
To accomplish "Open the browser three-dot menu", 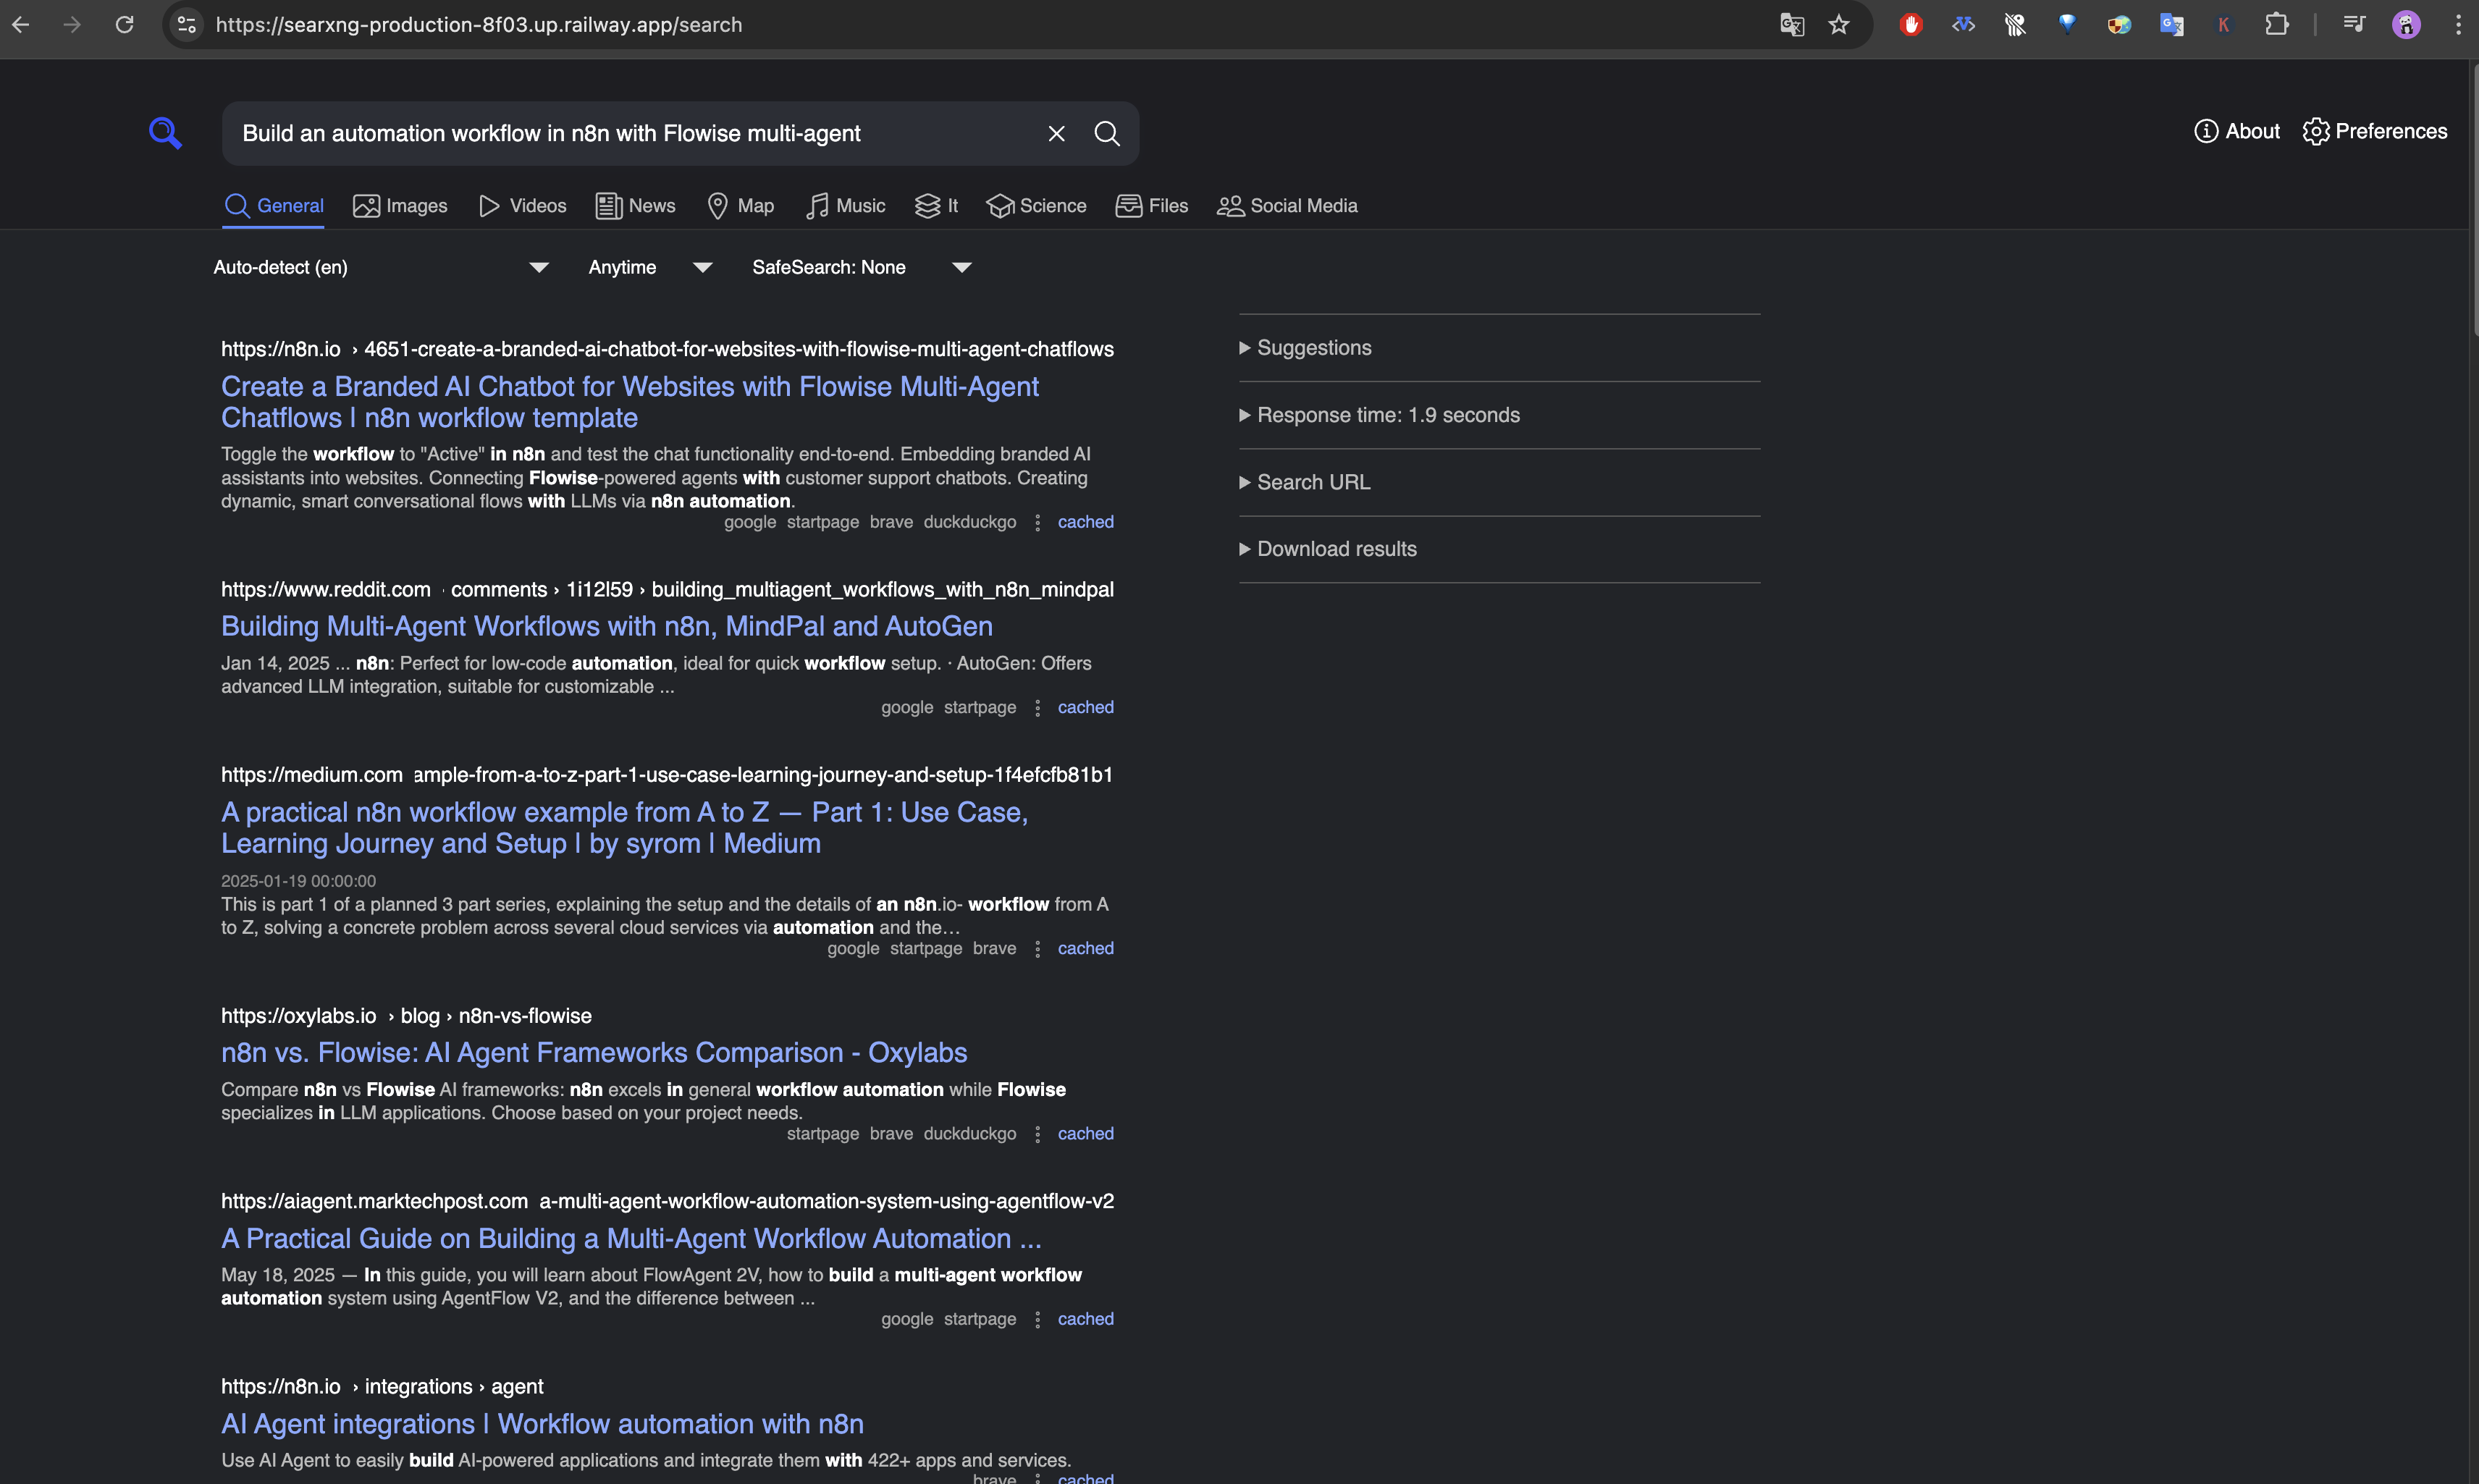I will click(2458, 24).
